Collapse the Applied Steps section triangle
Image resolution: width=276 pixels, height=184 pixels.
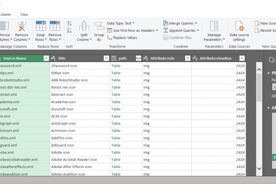pyautogui.click(x=268, y=108)
